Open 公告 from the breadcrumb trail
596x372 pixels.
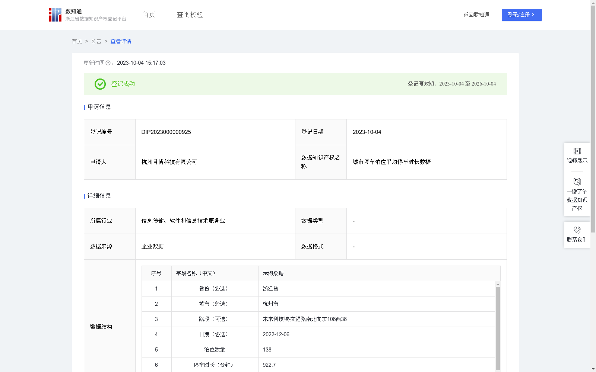point(96,41)
